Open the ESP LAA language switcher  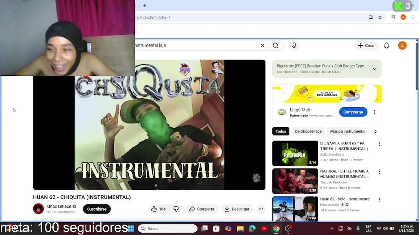tap(369, 228)
